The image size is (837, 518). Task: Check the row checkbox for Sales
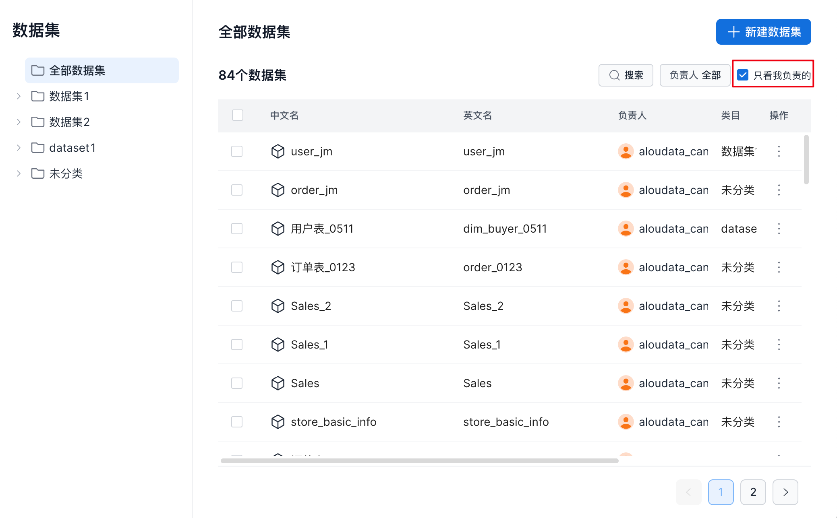tap(237, 383)
